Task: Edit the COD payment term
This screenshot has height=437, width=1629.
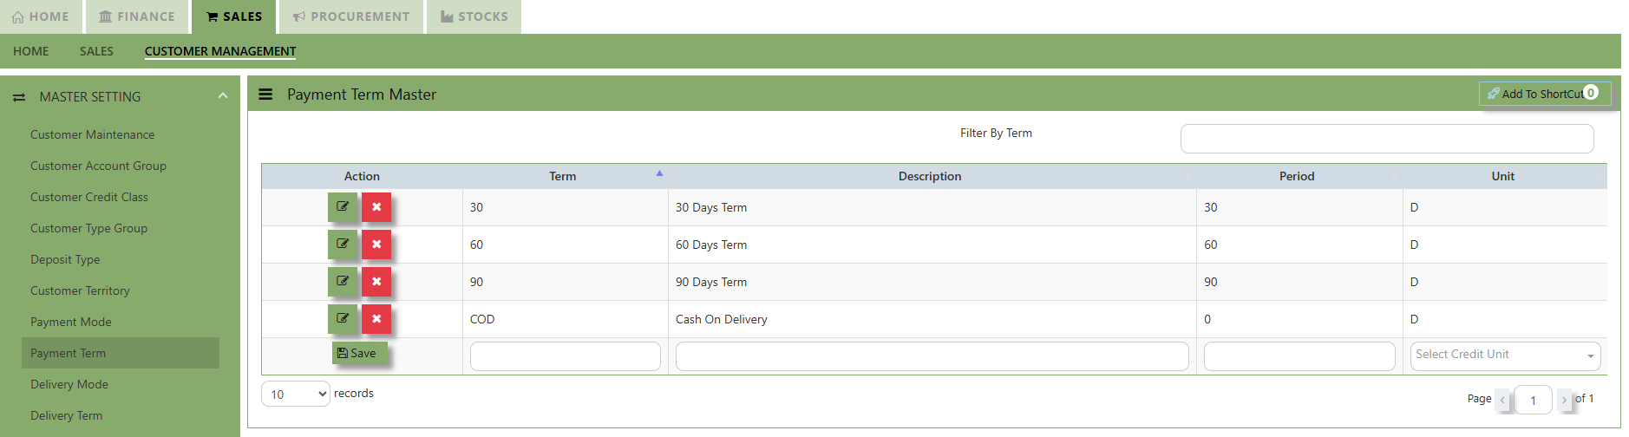Action: tap(343, 319)
